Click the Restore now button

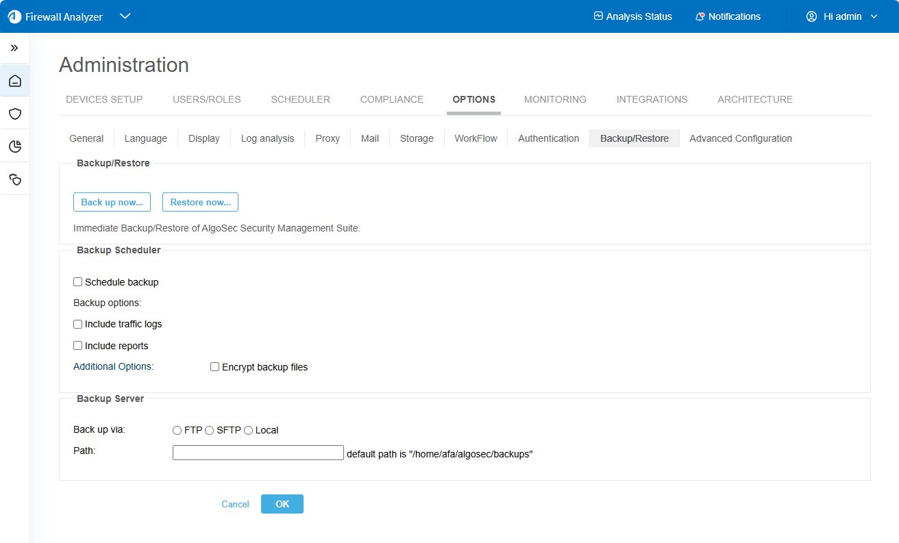(x=200, y=202)
